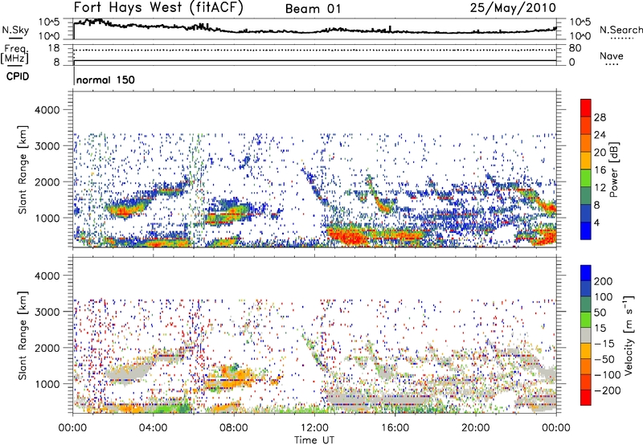Click the '18' frequency axis tick
643x445 pixels.
coord(54,48)
